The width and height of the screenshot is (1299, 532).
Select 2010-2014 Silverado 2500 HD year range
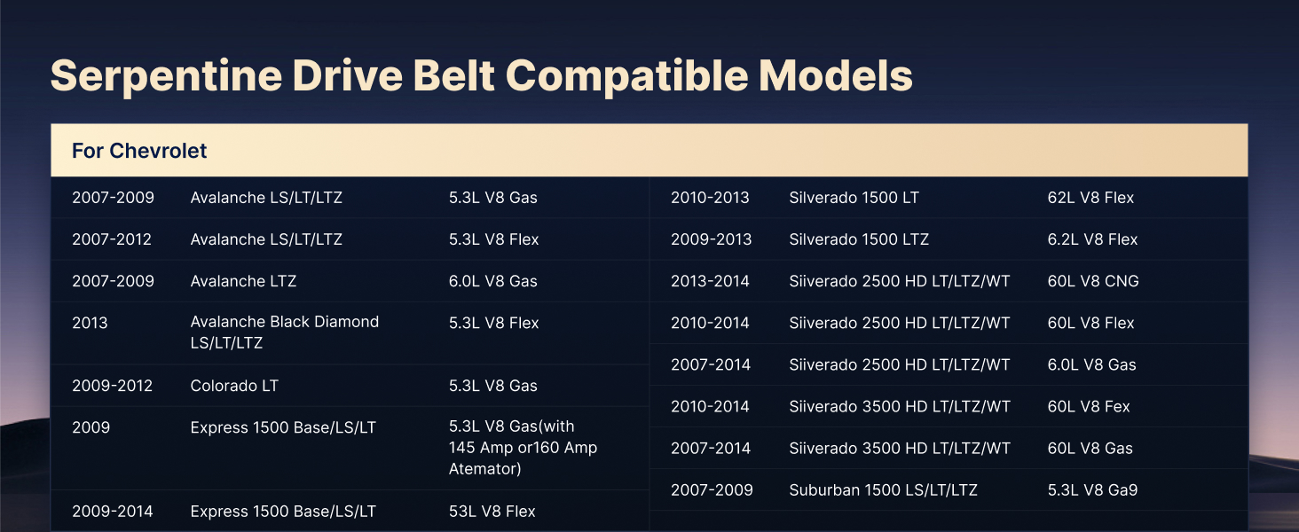click(x=710, y=323)
